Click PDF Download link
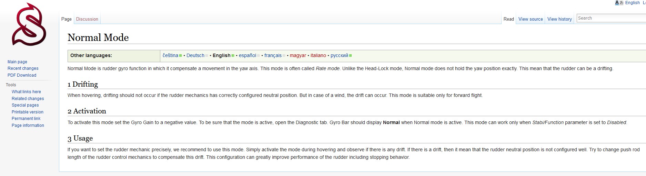Screen dimensions: 646x176 click(x=22, y=75)
